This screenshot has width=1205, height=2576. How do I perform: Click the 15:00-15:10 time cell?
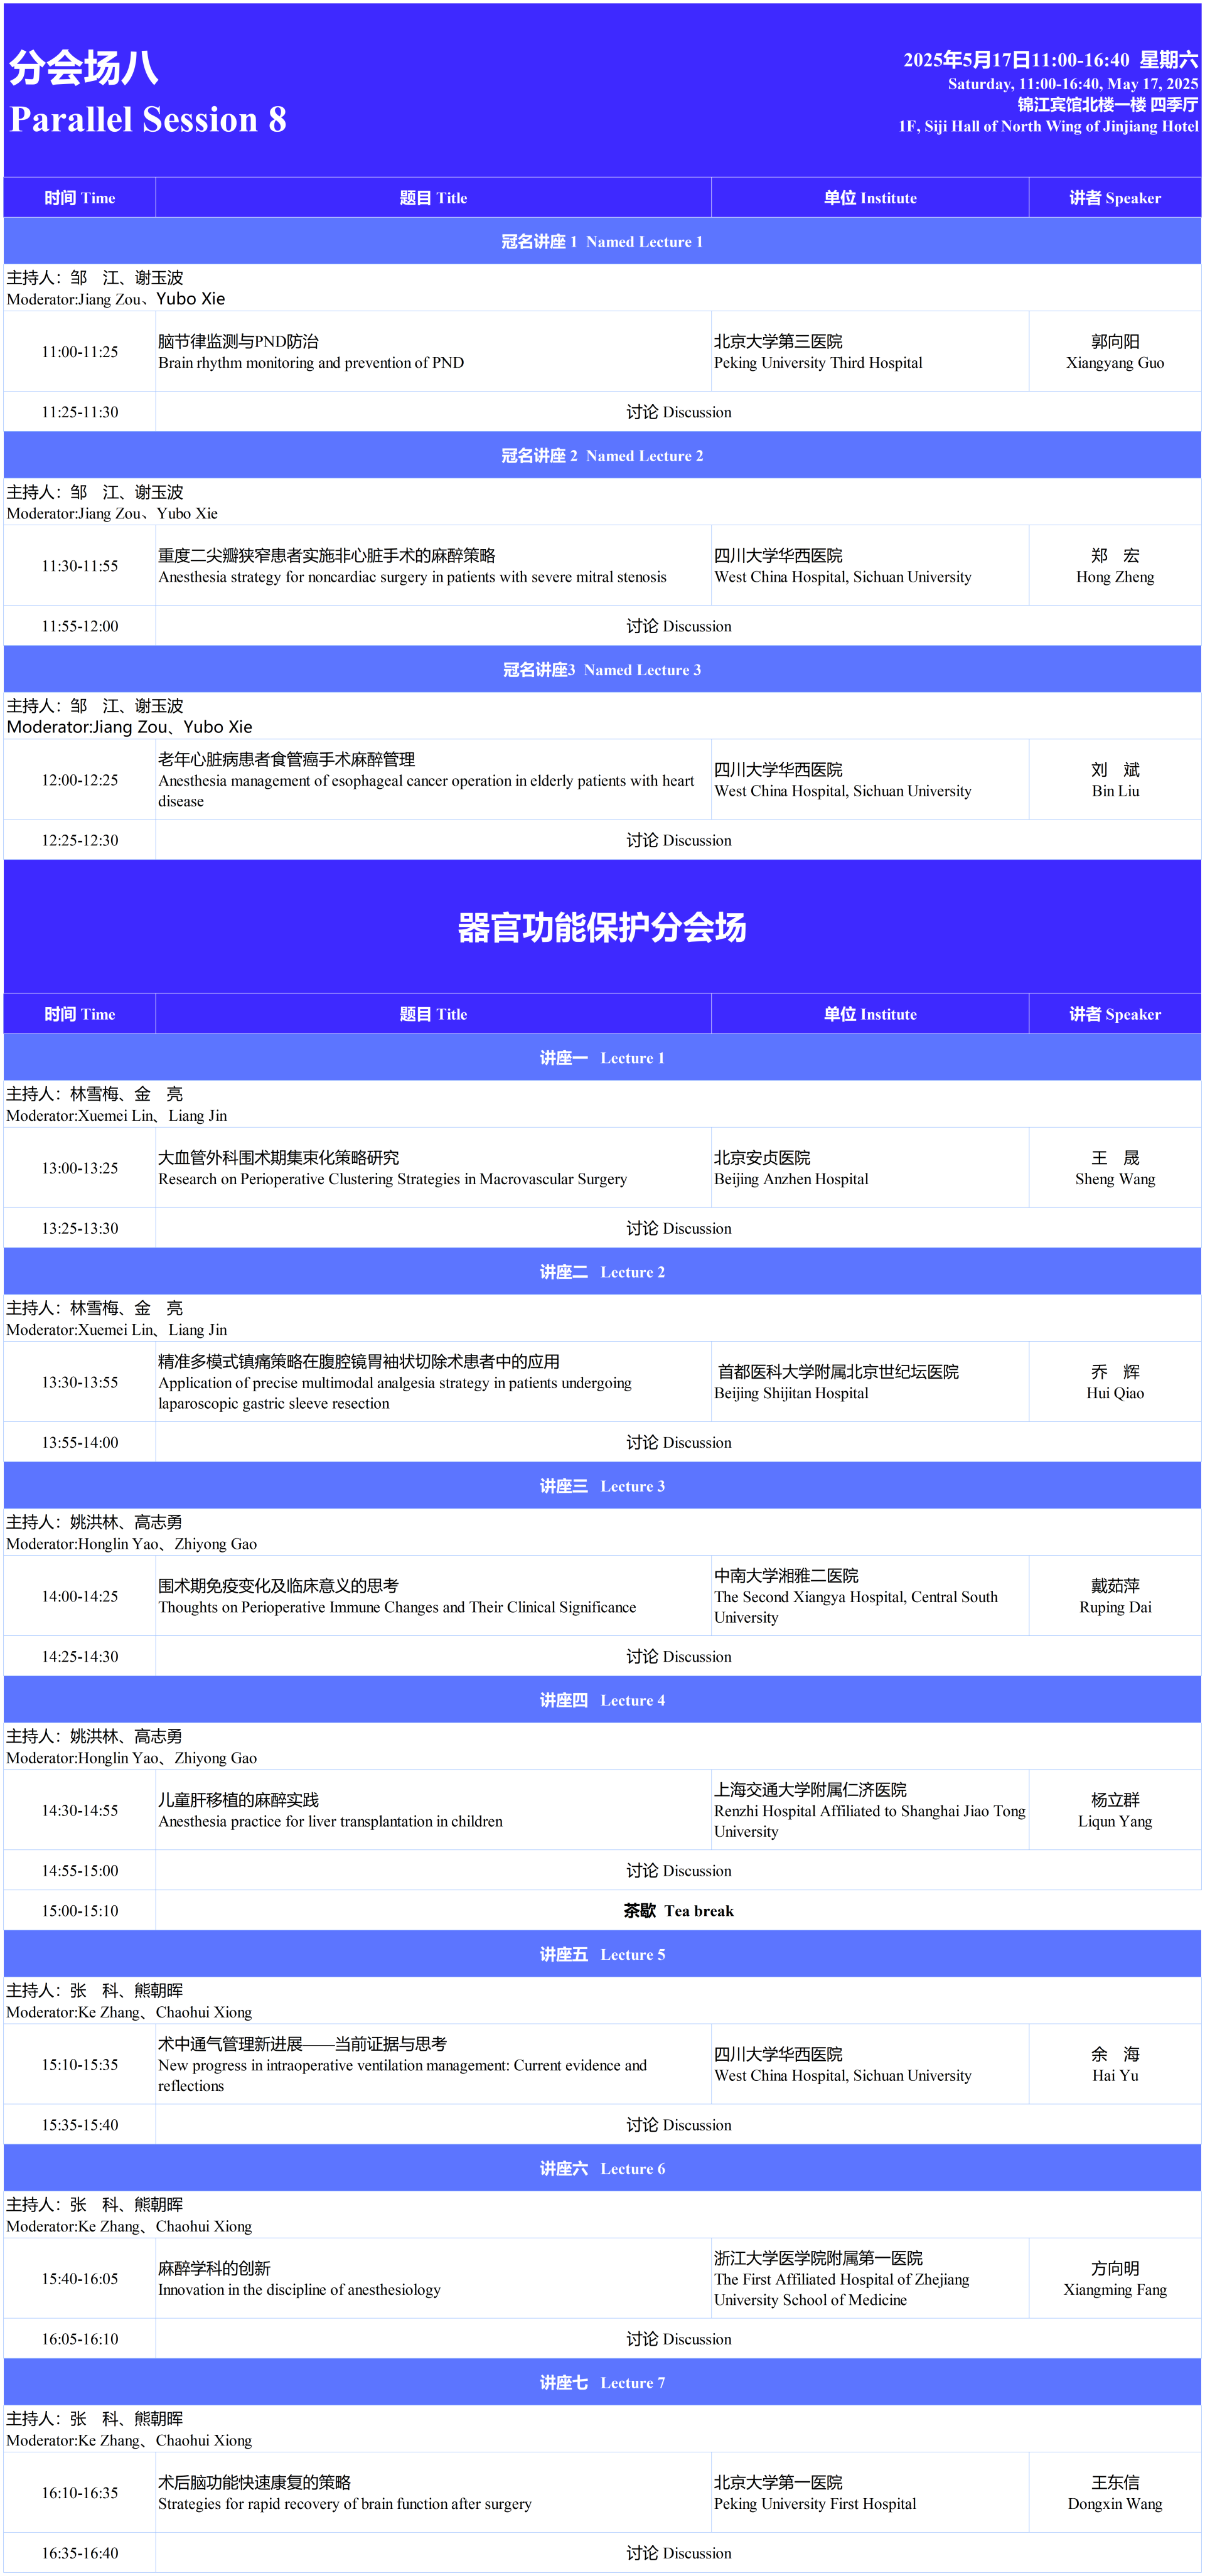(x=80, y=1910)
